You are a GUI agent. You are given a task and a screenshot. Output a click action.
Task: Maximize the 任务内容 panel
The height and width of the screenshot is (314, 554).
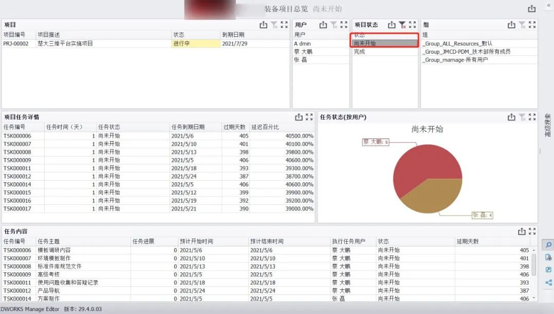tap(532, 231)
